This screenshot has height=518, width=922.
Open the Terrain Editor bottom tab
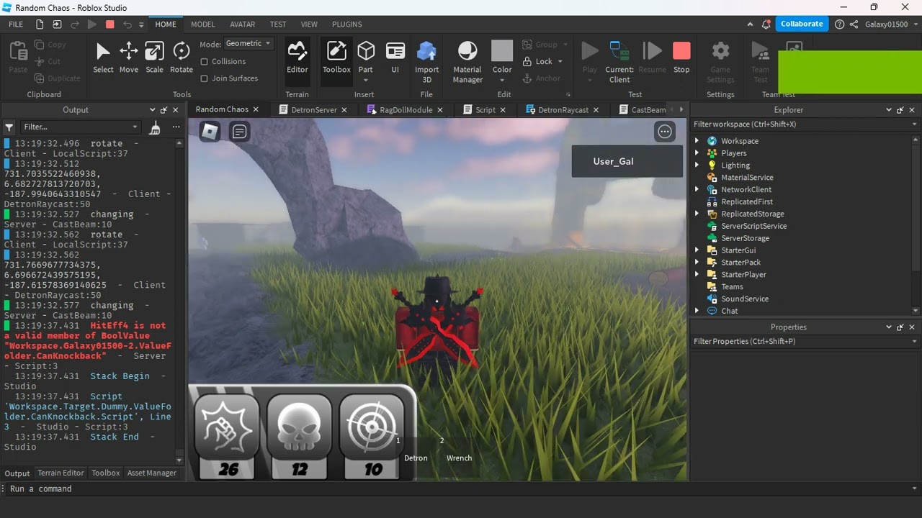tap(61, 473)
